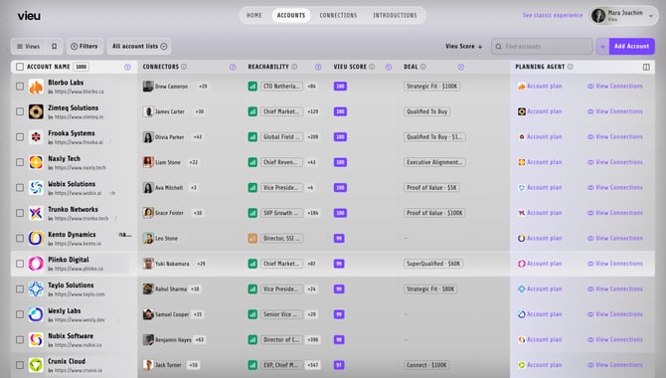666x378 pixels.
Task: Click Frooka Systems company logo
Action: tap(36, 137)
